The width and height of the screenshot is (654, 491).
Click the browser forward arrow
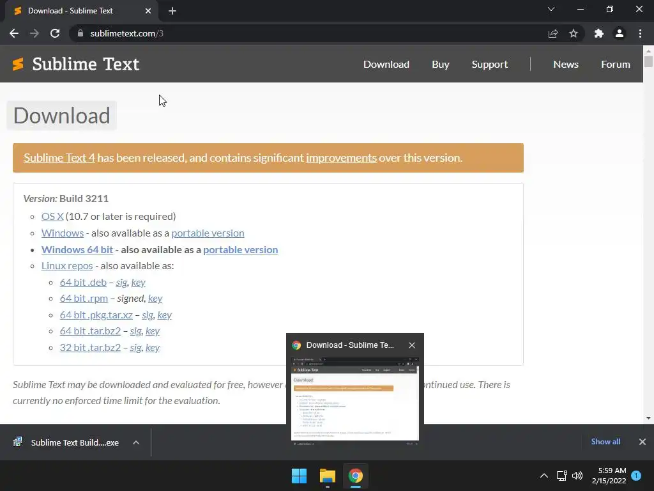click(x=34, y=33)
